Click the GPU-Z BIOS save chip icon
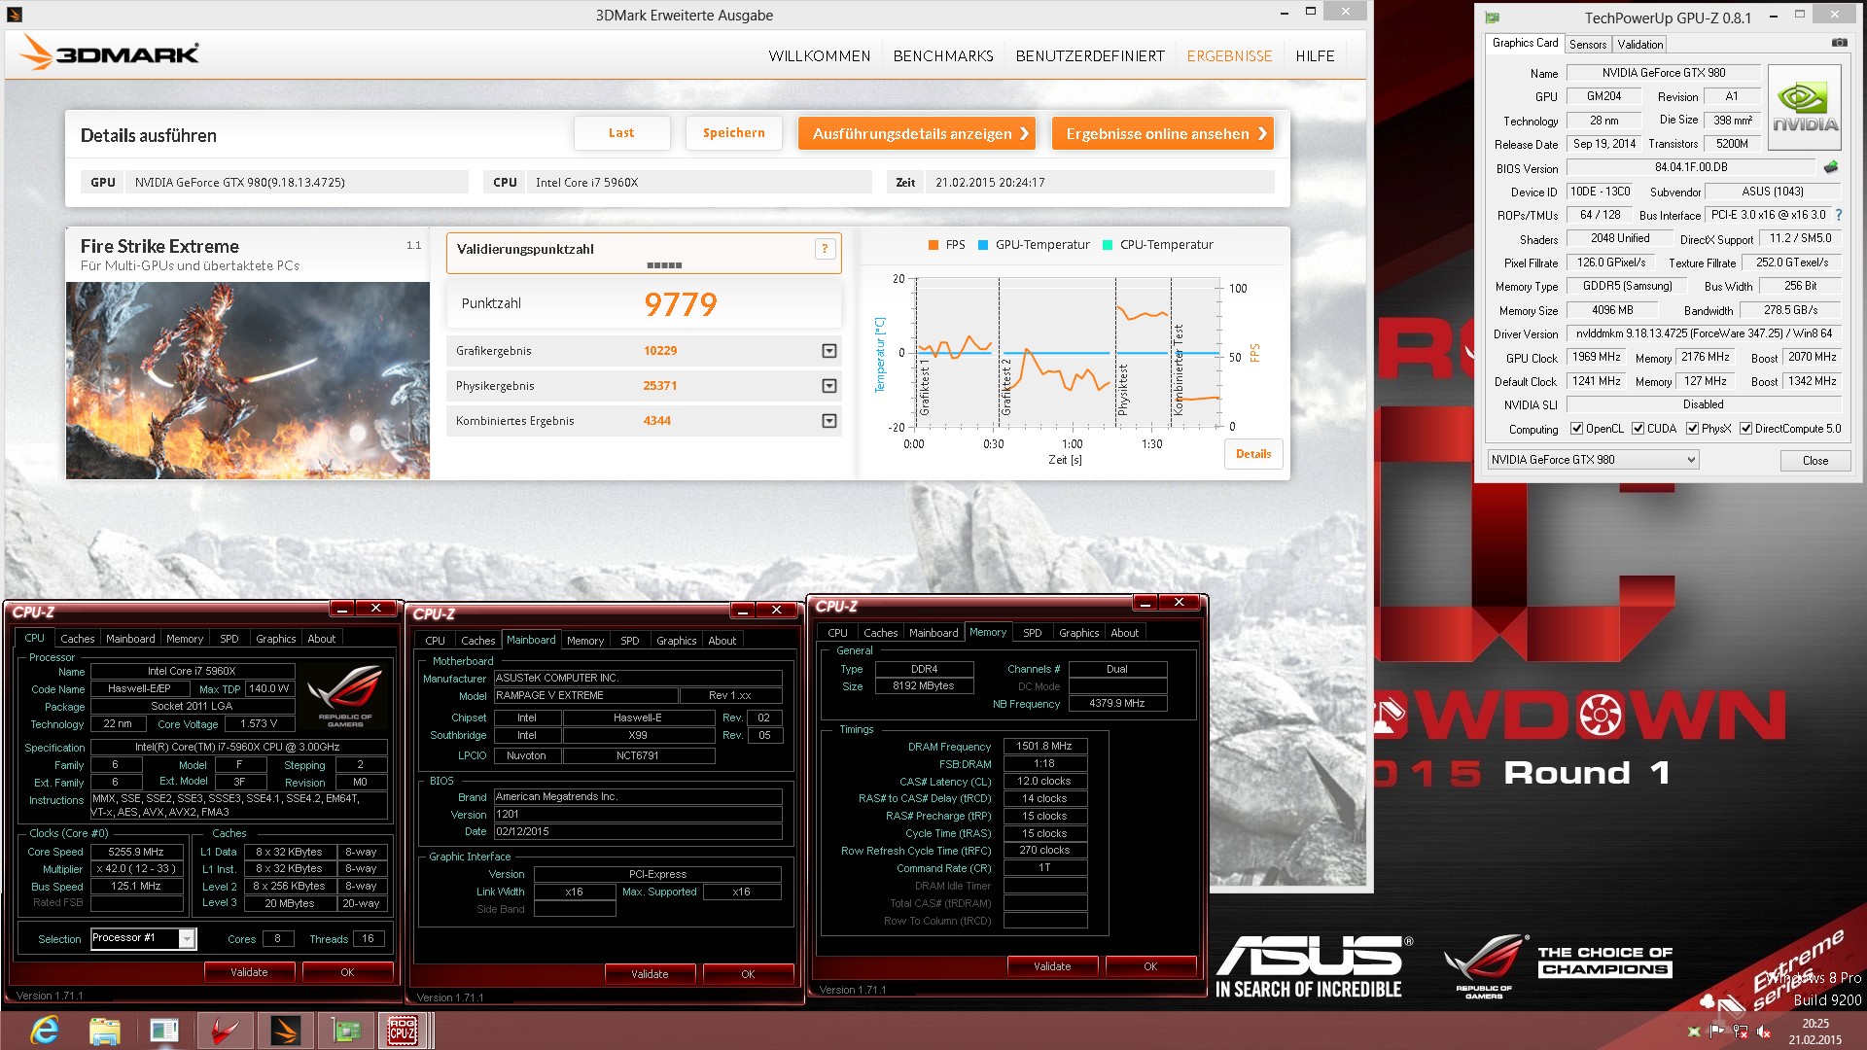This screenshot has width=1867, height=1050. [1831, 167]
